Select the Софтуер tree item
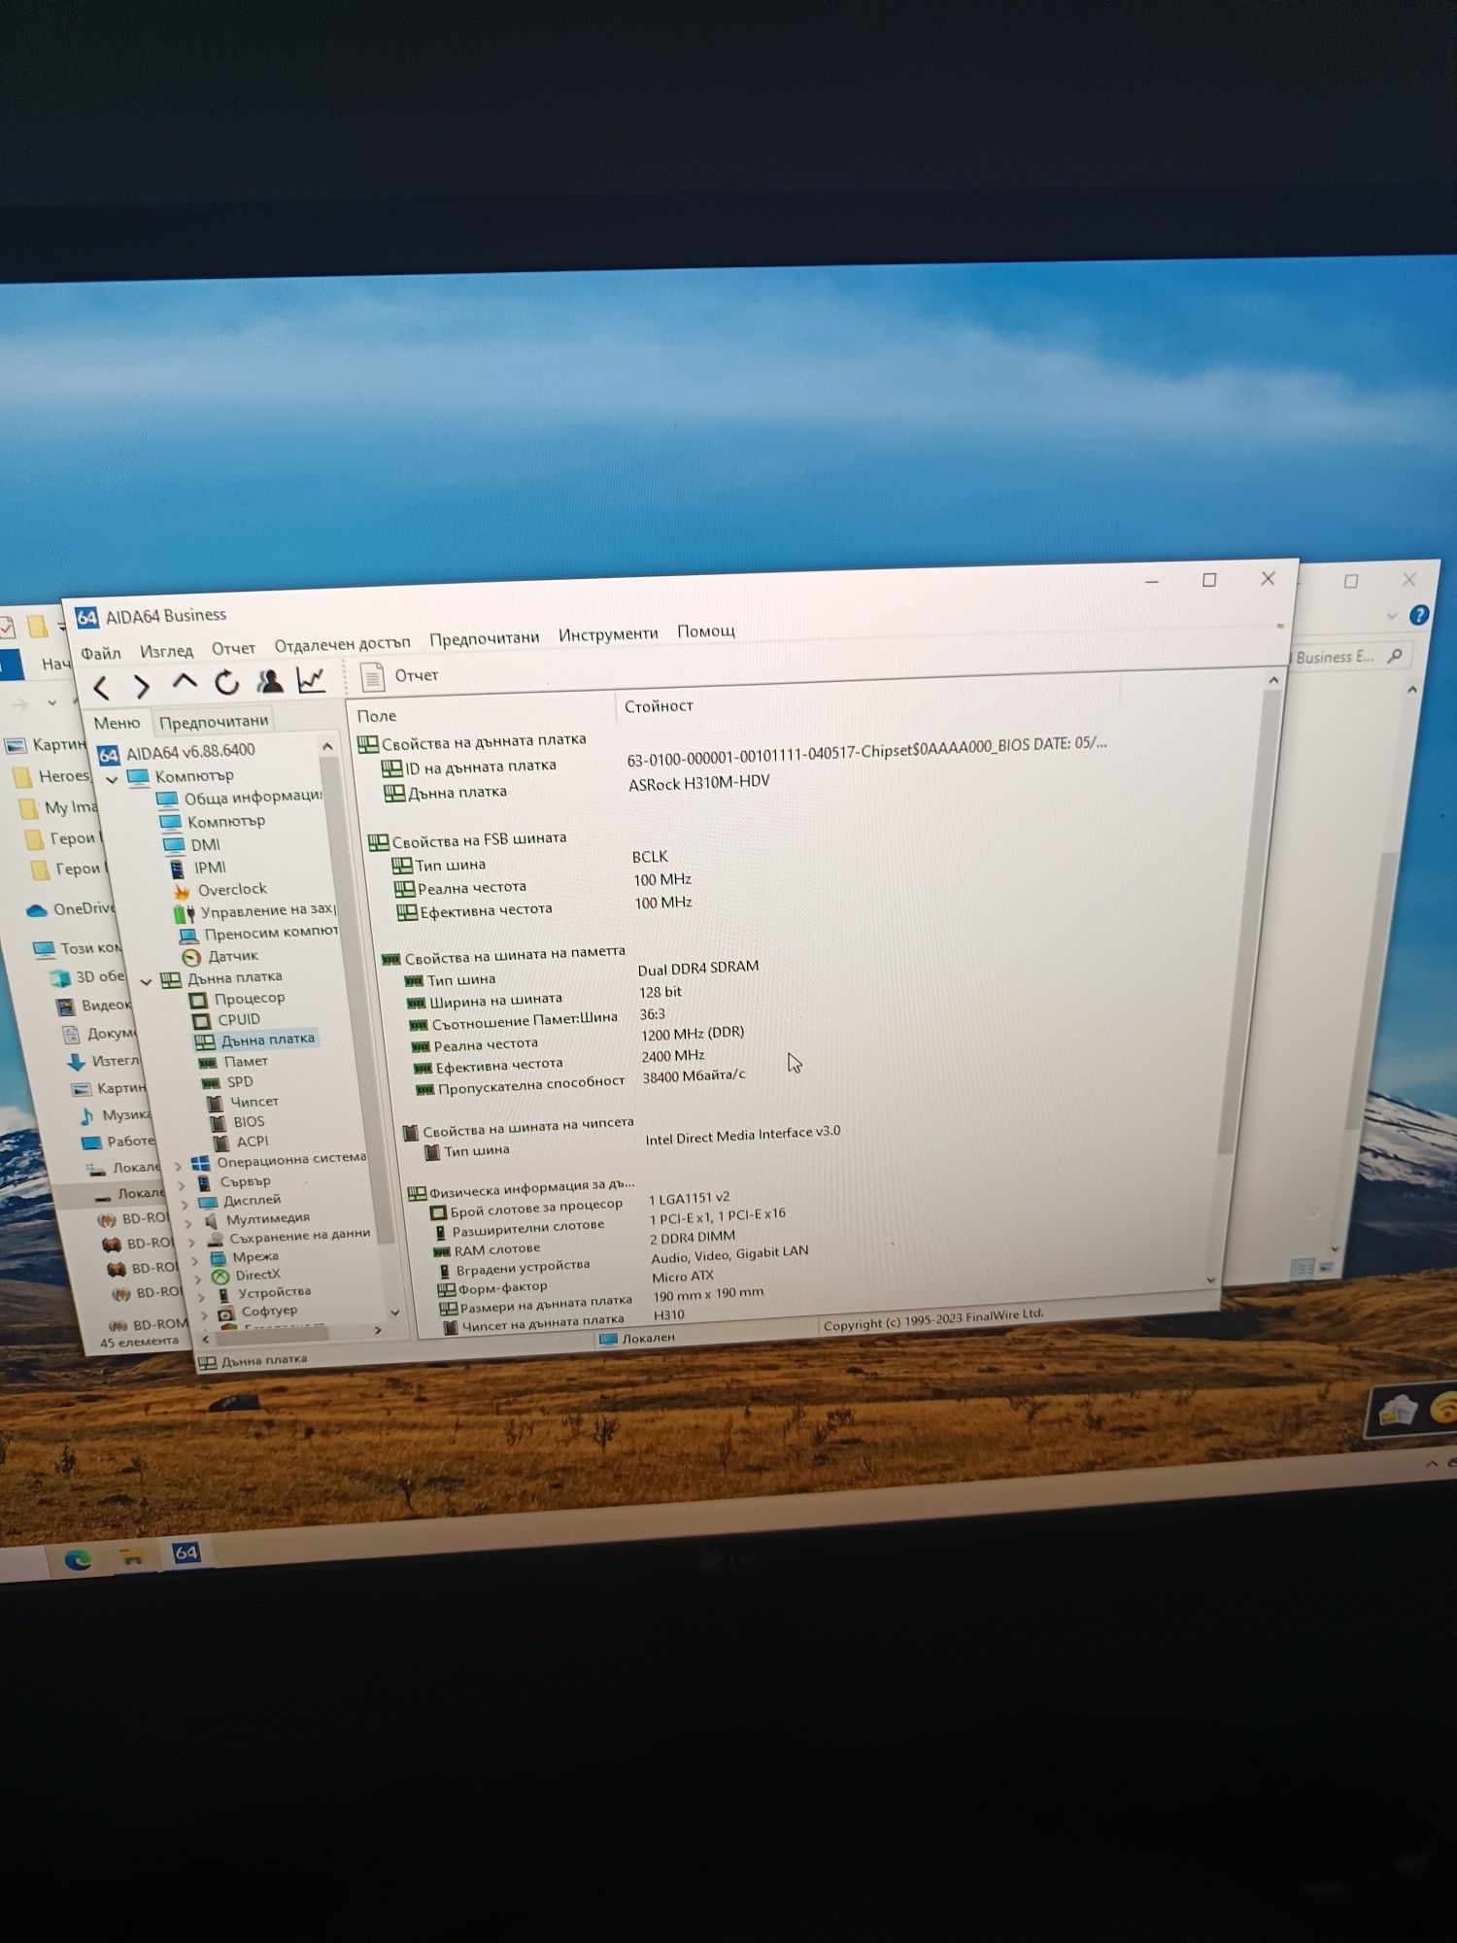Image resolution: width=1457 pixels, height=1943 pixels. click(x=259, y=1312)
